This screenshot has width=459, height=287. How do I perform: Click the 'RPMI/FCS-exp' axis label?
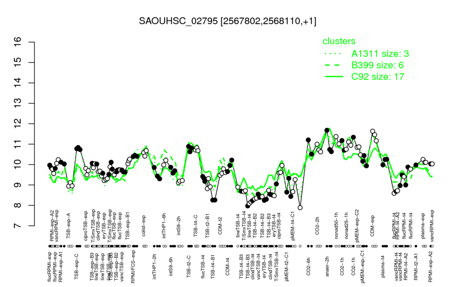pos(133,266)
